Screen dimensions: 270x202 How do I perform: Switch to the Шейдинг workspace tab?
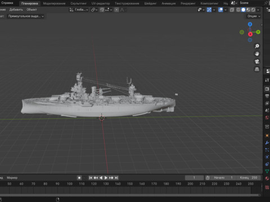click(150, 3)
